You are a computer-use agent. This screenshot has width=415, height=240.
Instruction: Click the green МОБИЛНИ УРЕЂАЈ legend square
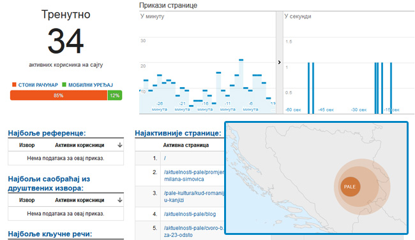click(64, 85)
